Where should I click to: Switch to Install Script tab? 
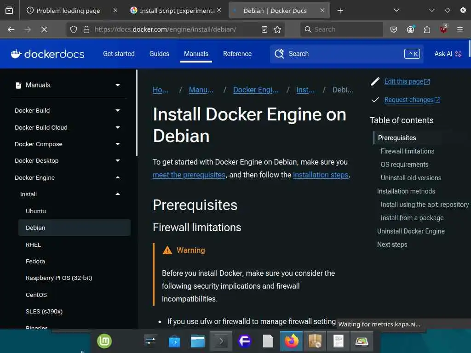[x=177, y=11]
